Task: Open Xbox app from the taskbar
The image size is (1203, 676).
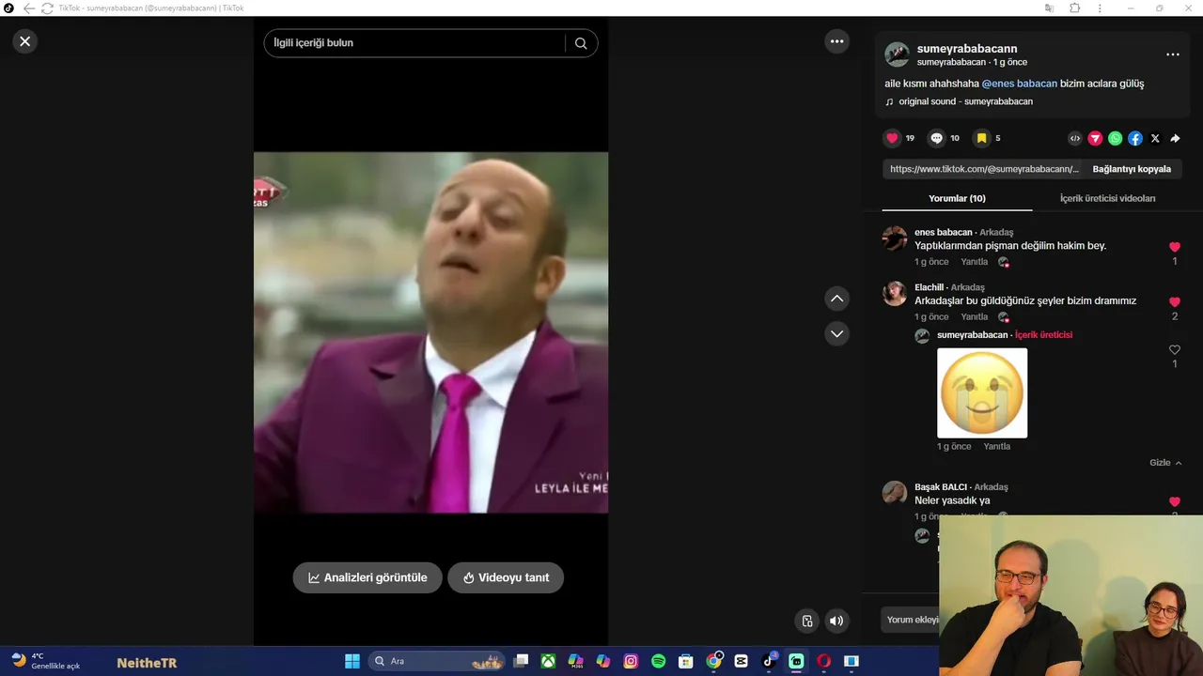Action: click(548, 661)
